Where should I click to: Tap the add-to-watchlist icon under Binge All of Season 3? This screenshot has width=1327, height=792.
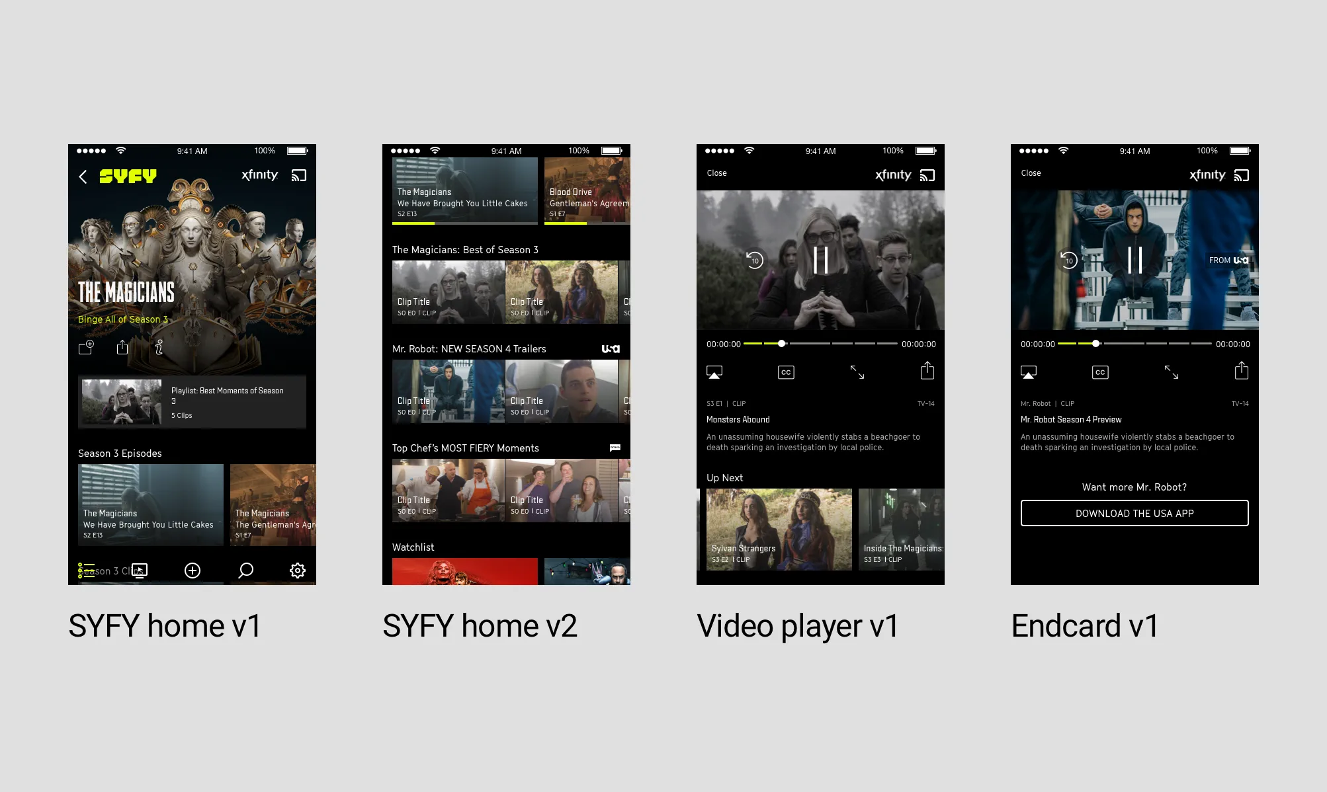point(87,347)
